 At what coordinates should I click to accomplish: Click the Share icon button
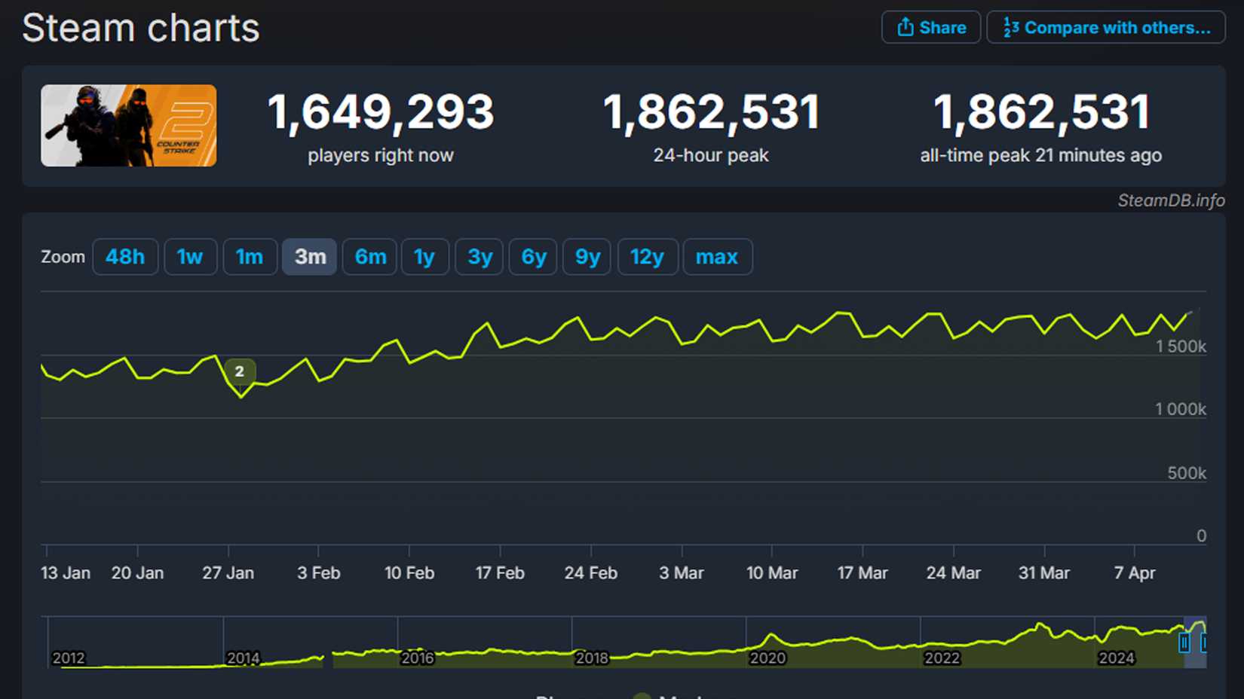930,27
